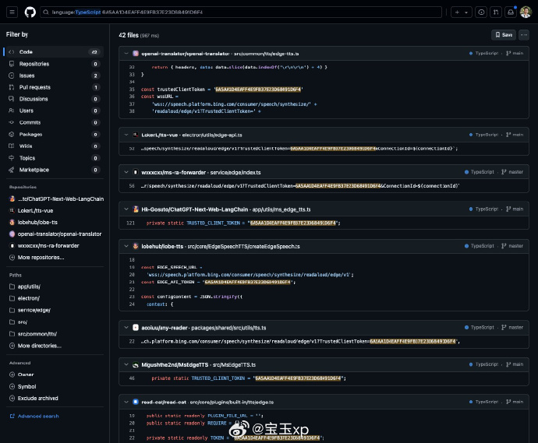
Task: Select the Code filter
Action: coord(55,52)
